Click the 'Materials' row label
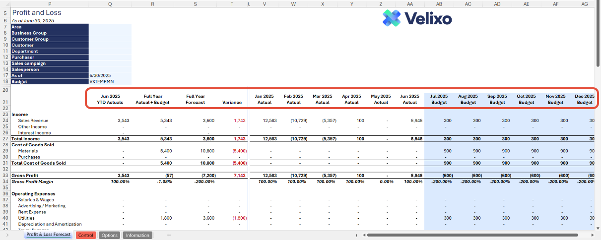601x240 pixels. click(28, 151)
